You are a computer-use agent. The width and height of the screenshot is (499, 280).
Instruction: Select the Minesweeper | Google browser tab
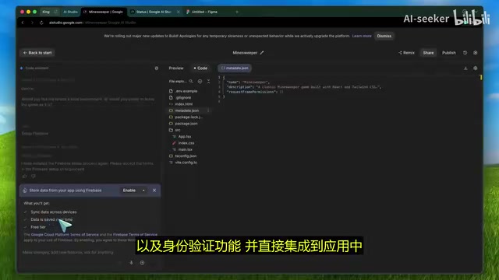pos(104,12)
